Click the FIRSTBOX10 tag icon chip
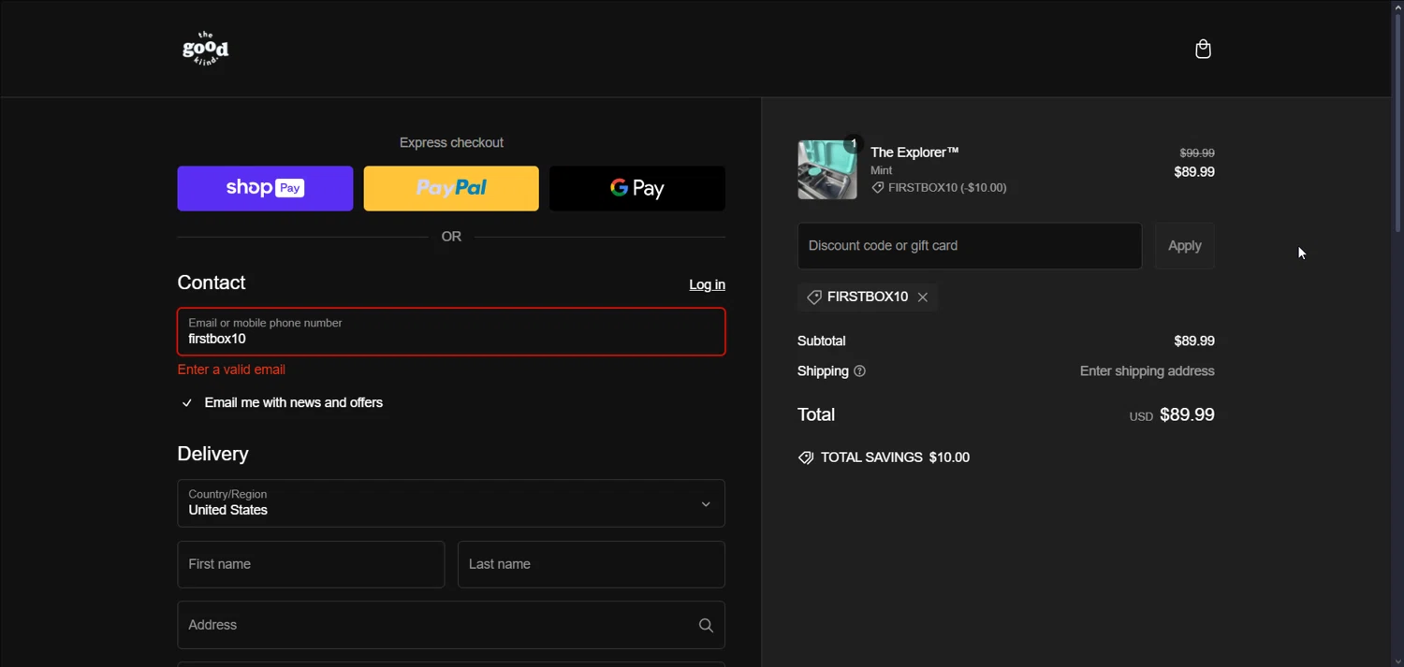The image size is (1404, 667). pyautogui.click(x=814, y=297)
